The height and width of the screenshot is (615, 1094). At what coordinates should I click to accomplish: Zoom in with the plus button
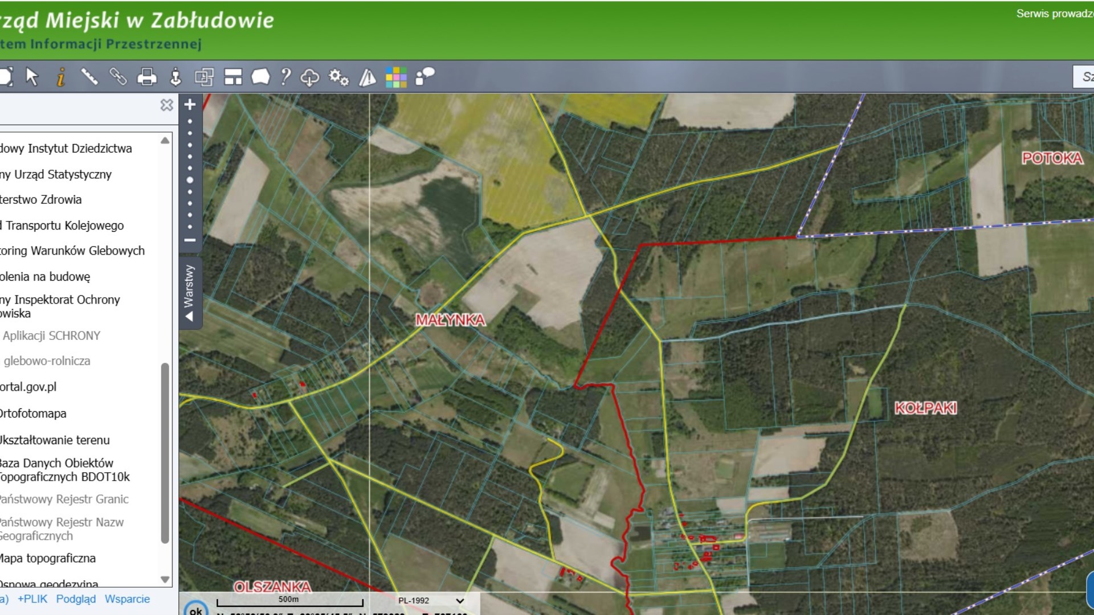click(x=190, y=104)
